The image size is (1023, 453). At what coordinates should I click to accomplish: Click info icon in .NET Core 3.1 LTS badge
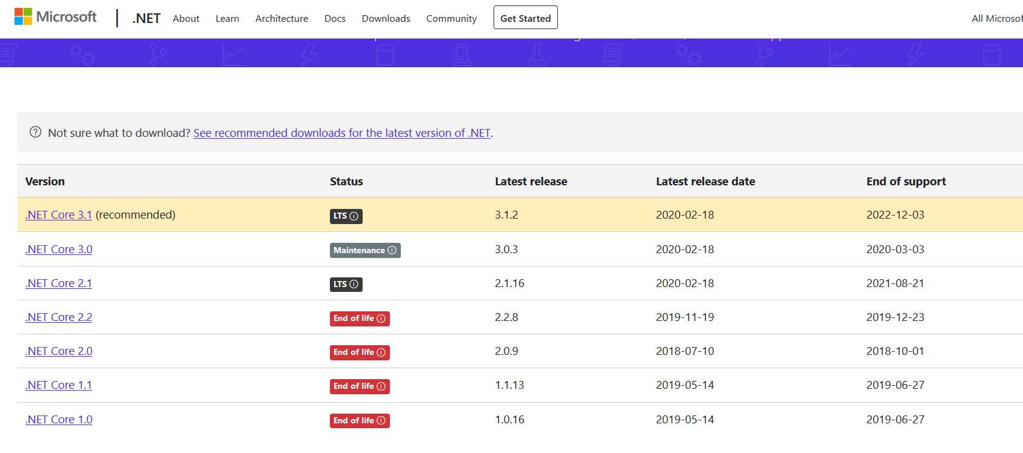point(354,216)
